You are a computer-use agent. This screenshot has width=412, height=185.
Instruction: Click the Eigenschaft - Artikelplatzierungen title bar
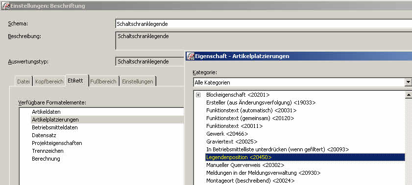[298, 56]
